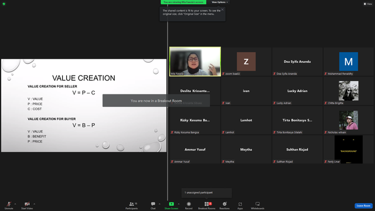Click muted mic icon on Nicholas wilvan's tile

[x=326, y=132]
